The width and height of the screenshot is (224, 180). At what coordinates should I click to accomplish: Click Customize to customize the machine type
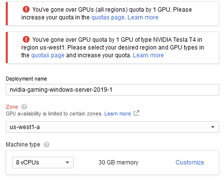(190, 162)
